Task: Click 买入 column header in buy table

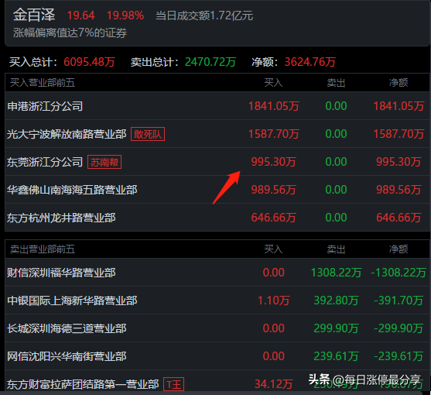Action: pyautogui.click(x=273, y=83)
